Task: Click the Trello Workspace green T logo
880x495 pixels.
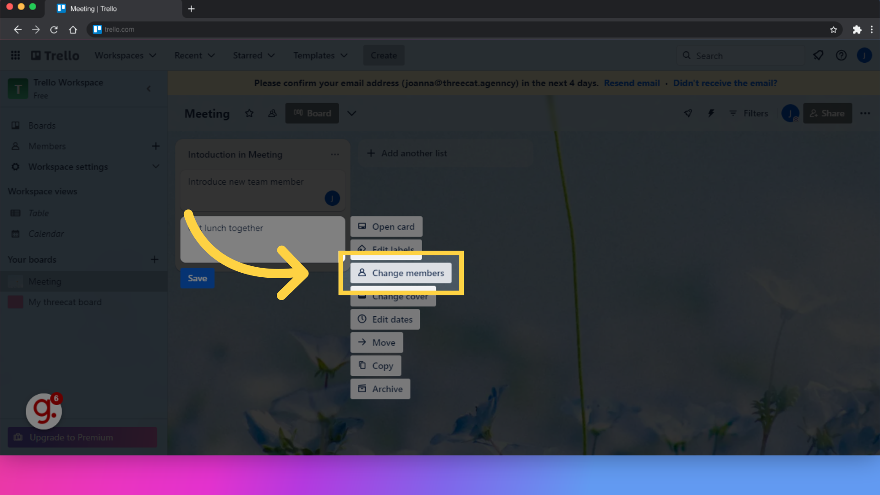Action: (18, 88)
